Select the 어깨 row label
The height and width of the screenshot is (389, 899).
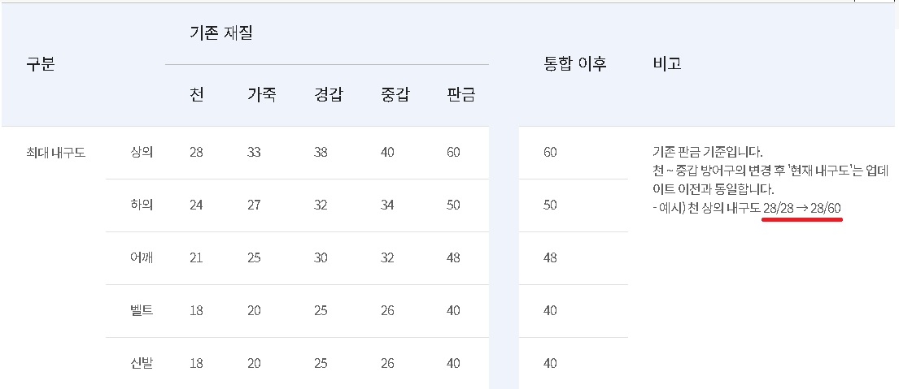point(142,257)
